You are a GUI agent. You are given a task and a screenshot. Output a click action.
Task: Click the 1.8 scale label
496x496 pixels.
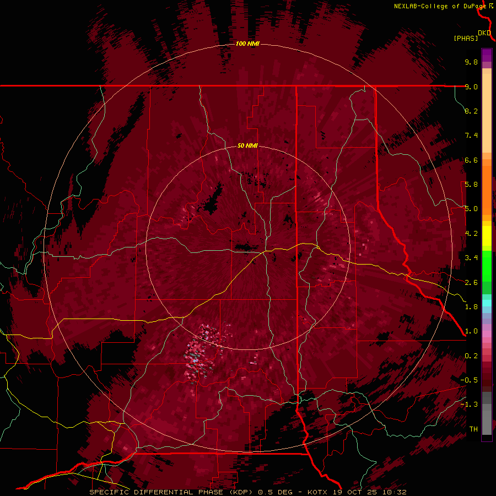pyautogui.click(x=471, y=307)
